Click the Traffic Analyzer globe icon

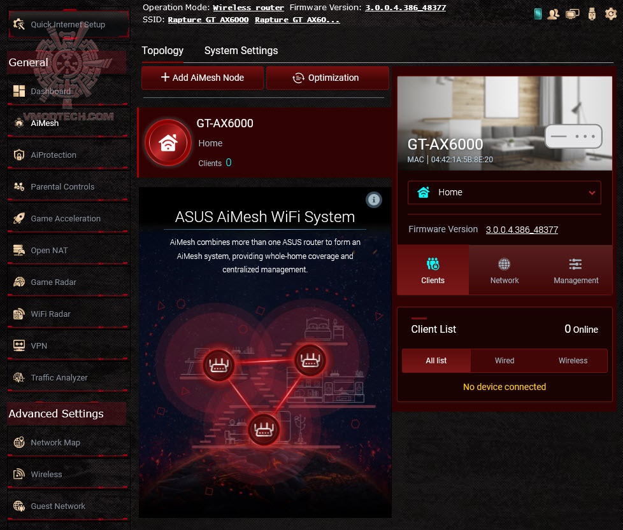pyautogui.click(x=19, y=377)
